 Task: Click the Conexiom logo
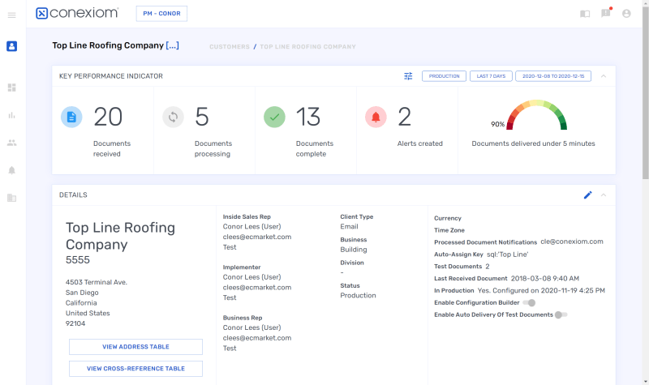77,13
